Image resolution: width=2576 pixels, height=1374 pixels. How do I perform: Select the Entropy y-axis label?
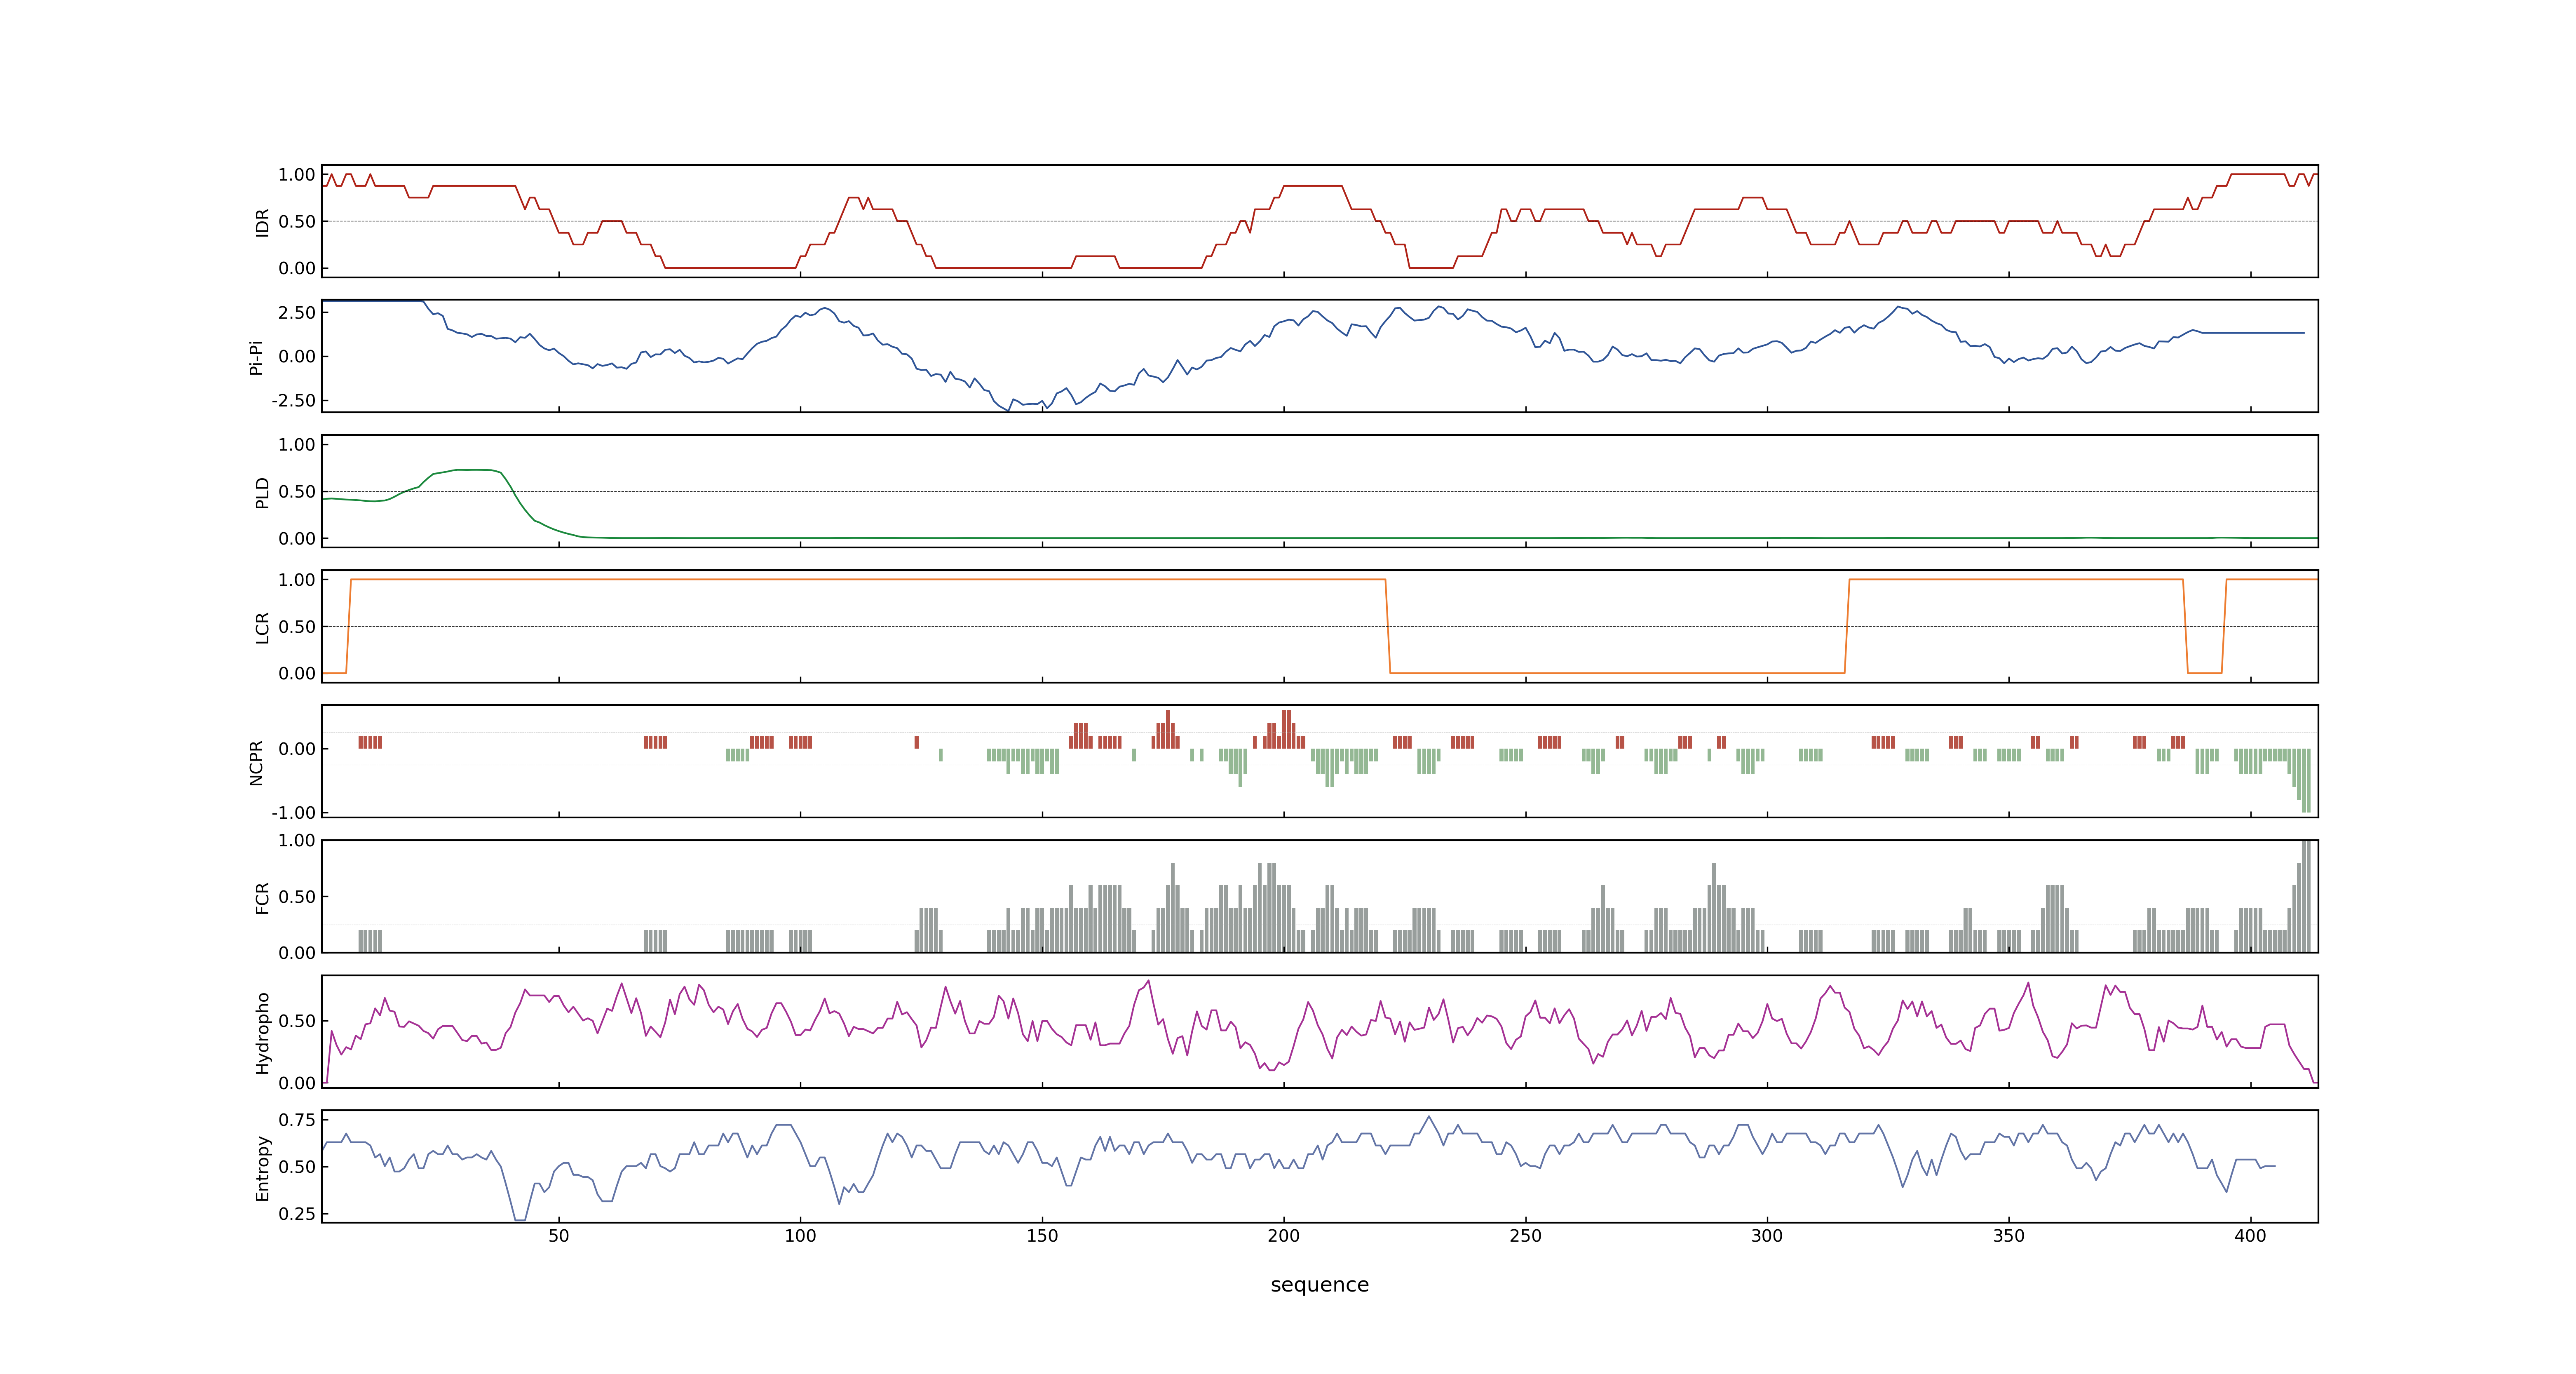[x=262, y=1167]
